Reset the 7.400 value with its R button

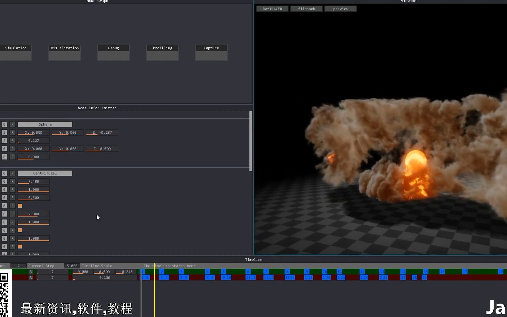[x=12, y=181]
